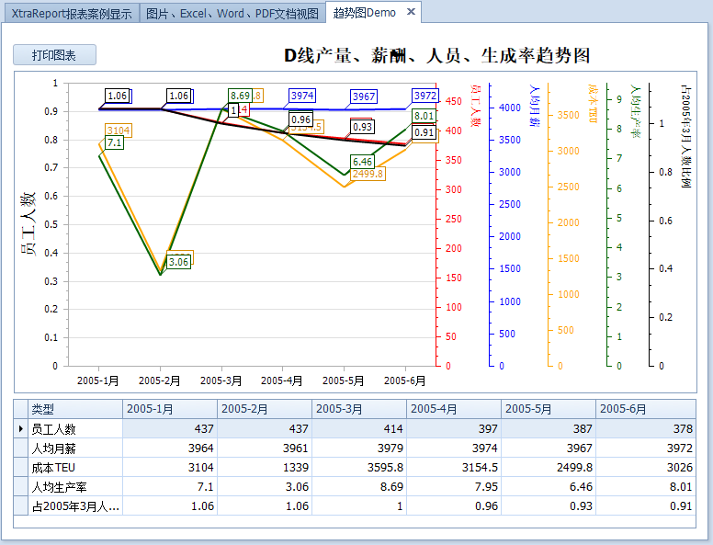Click the chart title D线产量、薪酬、人员、生成率趋势图
The width and height of the screenshot is (713, 545).
[436, 55]
